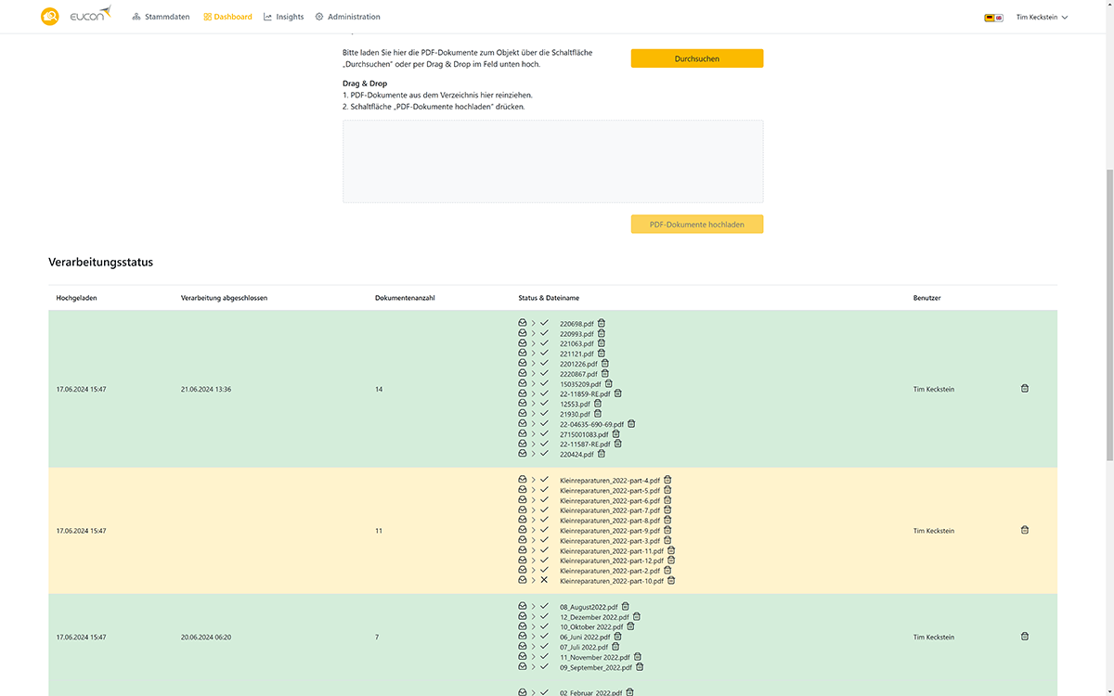
Task: Remove Kleinreparaturen_2022-part-4.pdf with trash icon
Action: [667, 480]
